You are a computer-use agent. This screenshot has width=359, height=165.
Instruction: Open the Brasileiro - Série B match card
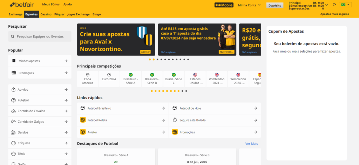coord(197,157)
